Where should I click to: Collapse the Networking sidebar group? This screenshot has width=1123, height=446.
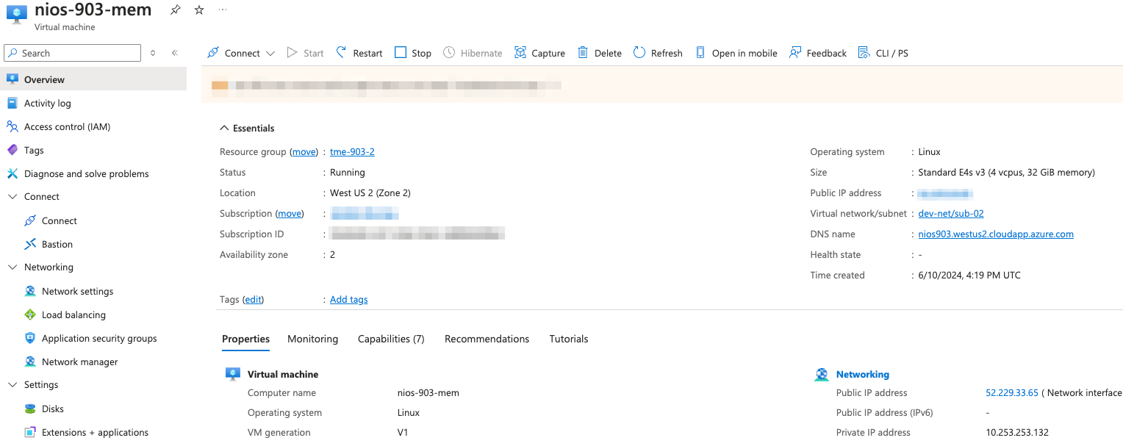point(12,267)
